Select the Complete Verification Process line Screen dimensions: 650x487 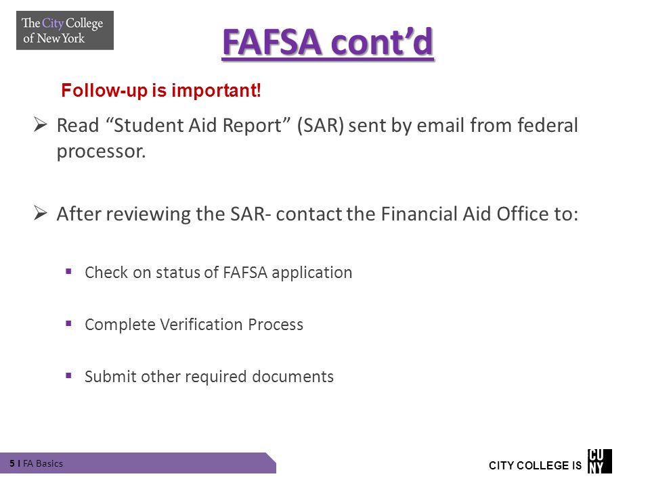tap(194, 324)
